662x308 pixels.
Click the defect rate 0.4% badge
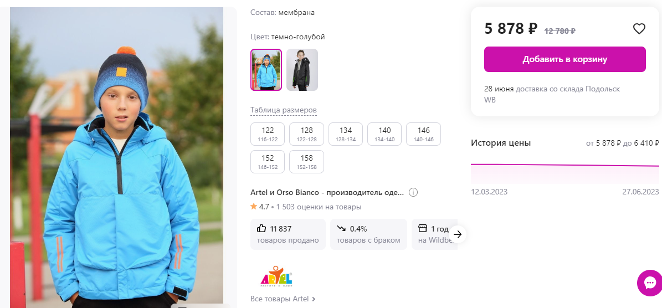click(x=368, y=234)
